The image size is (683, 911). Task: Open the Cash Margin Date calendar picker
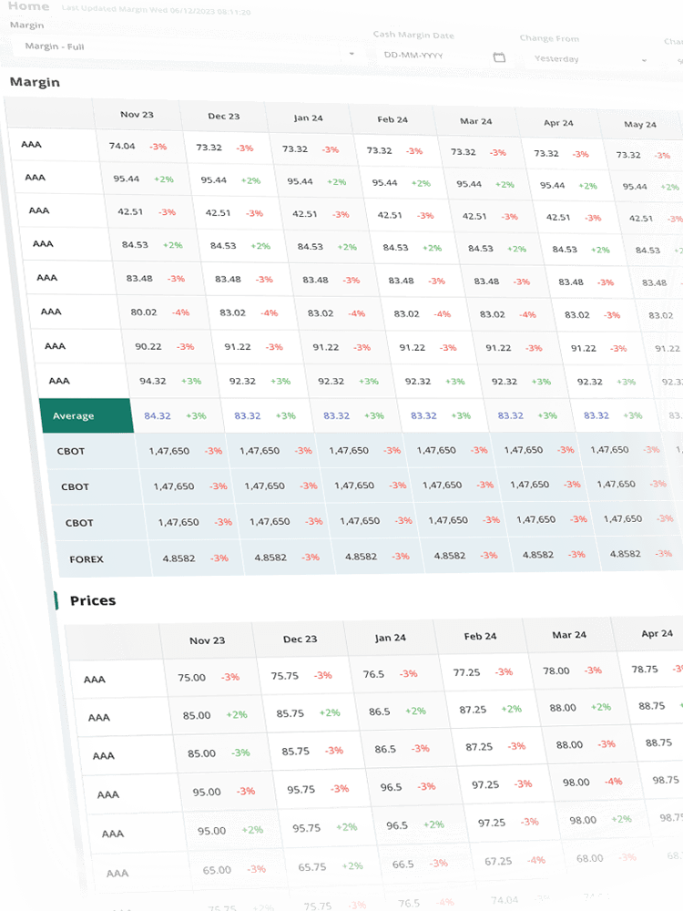(x=498, y=57)
